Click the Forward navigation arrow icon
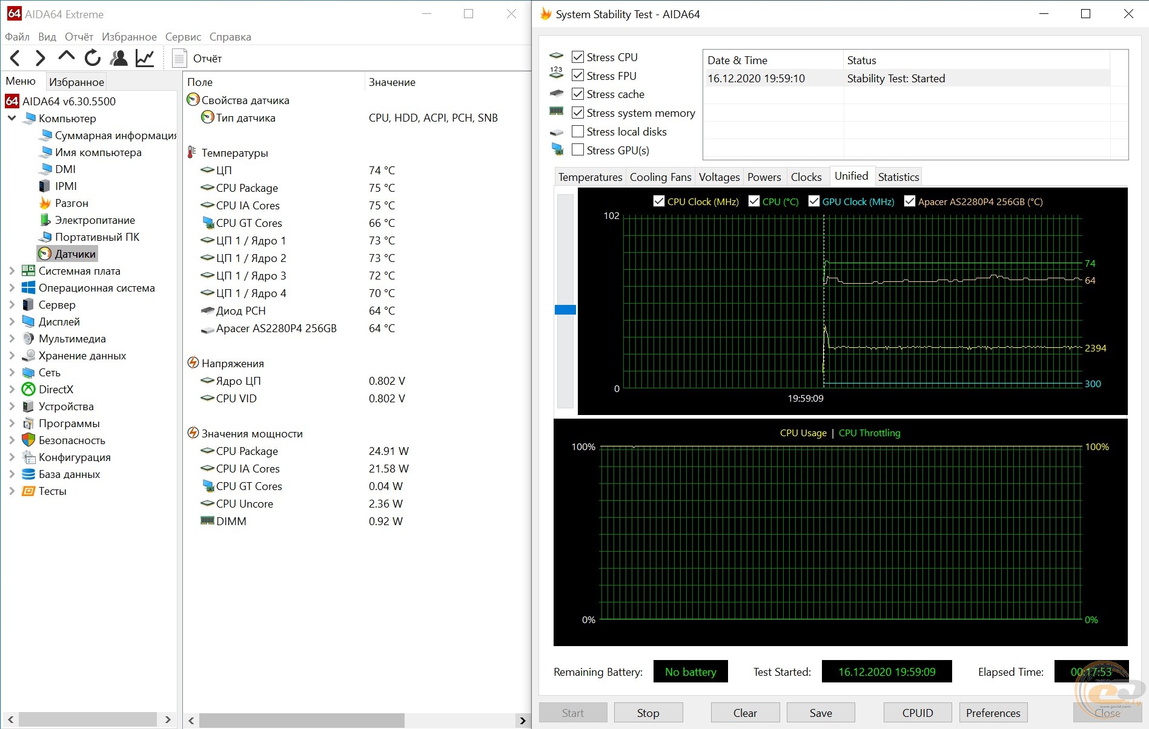1149x729 pixels. click(40, 58)
